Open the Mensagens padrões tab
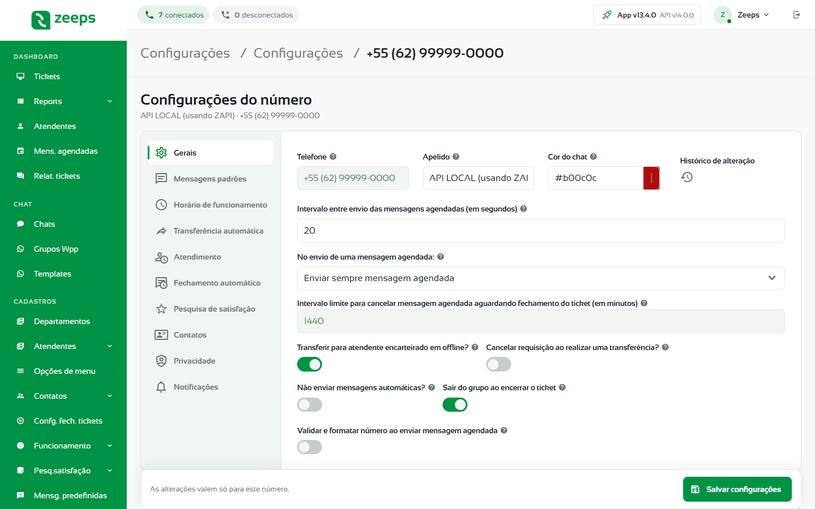 211,179
